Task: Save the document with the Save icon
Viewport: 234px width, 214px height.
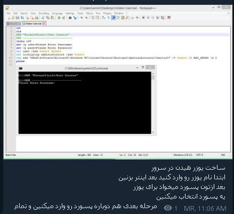Action: coord(18,18)
